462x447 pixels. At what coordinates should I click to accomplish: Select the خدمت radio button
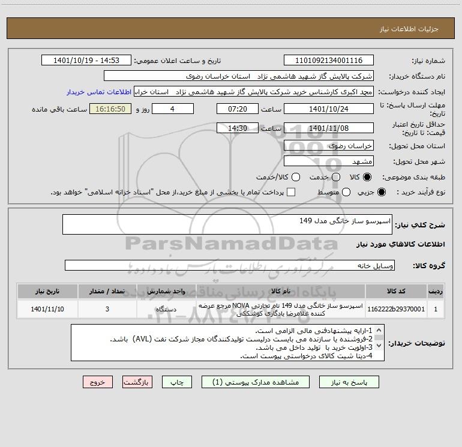click(x=336, y=177)
